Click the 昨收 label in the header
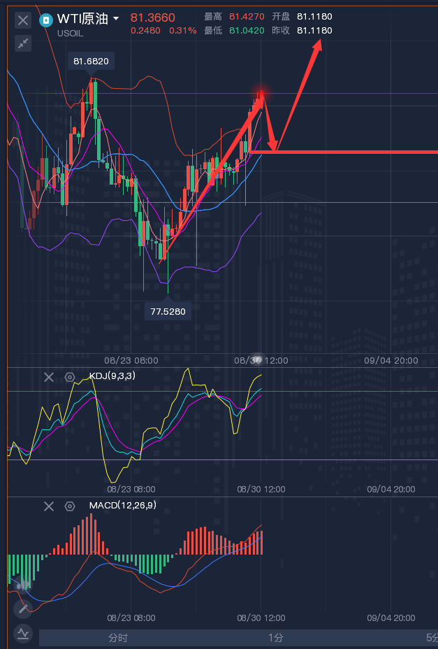 [x=281, y=31]
